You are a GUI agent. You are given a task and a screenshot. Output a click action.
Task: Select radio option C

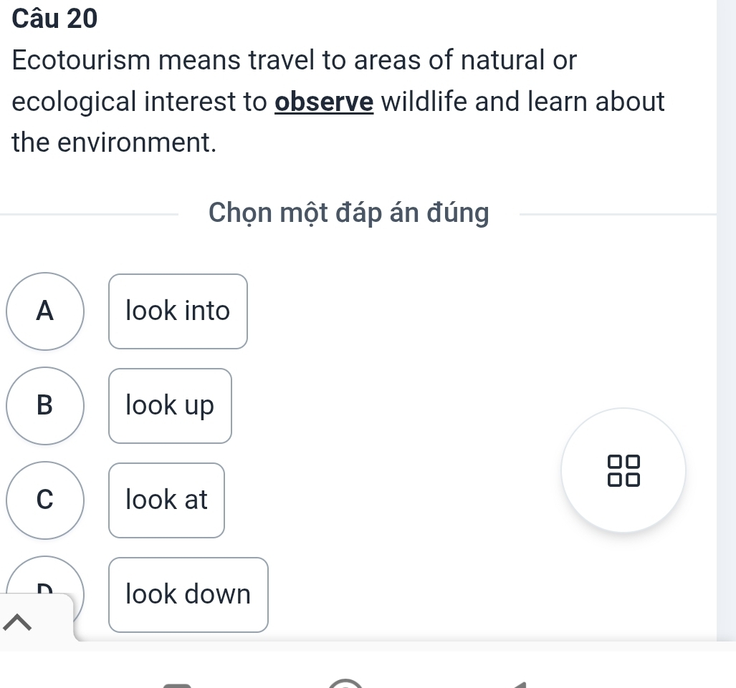coord(45,500)
